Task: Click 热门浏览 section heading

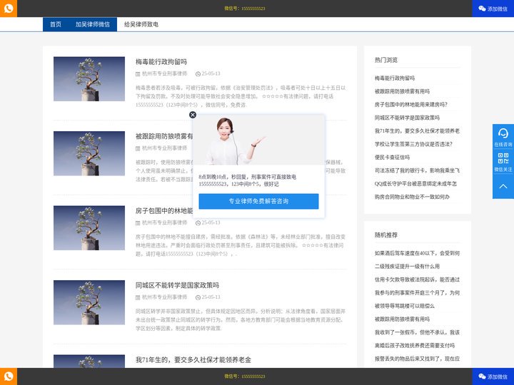Action: pos(385,60)
